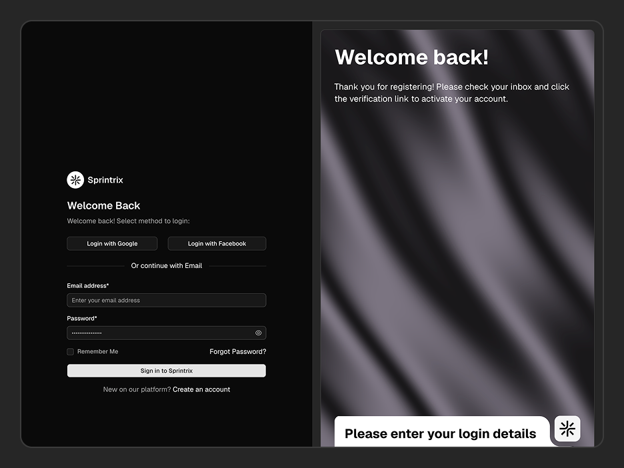The height and width of the screenshot is (468, 624).
Task: Click 'Please enter your login details' card
Action: (442, 431)
